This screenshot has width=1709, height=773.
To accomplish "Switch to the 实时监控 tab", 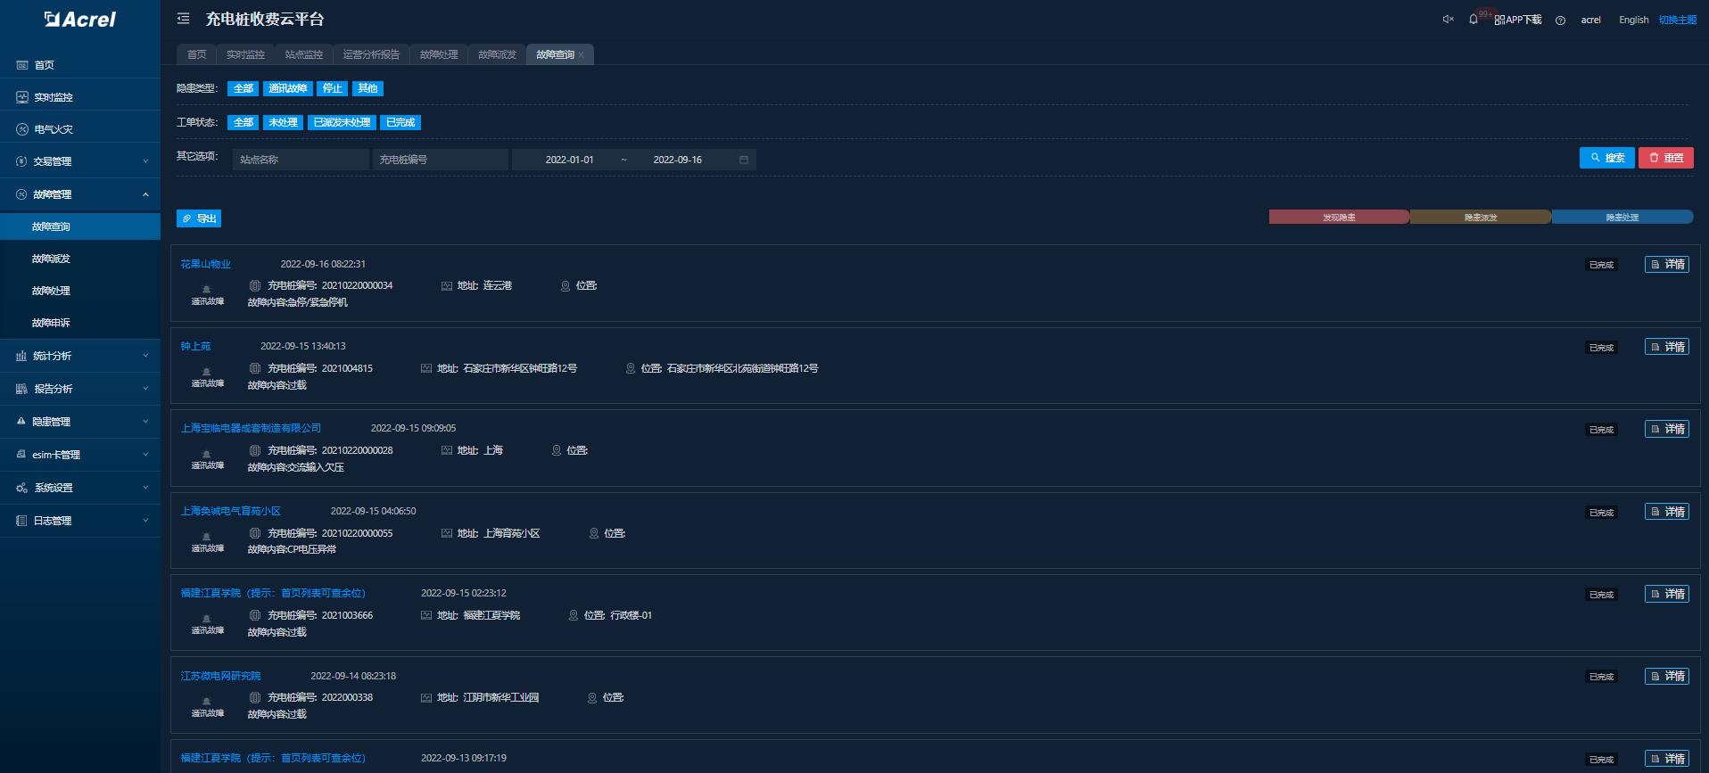I will point(245,54).
